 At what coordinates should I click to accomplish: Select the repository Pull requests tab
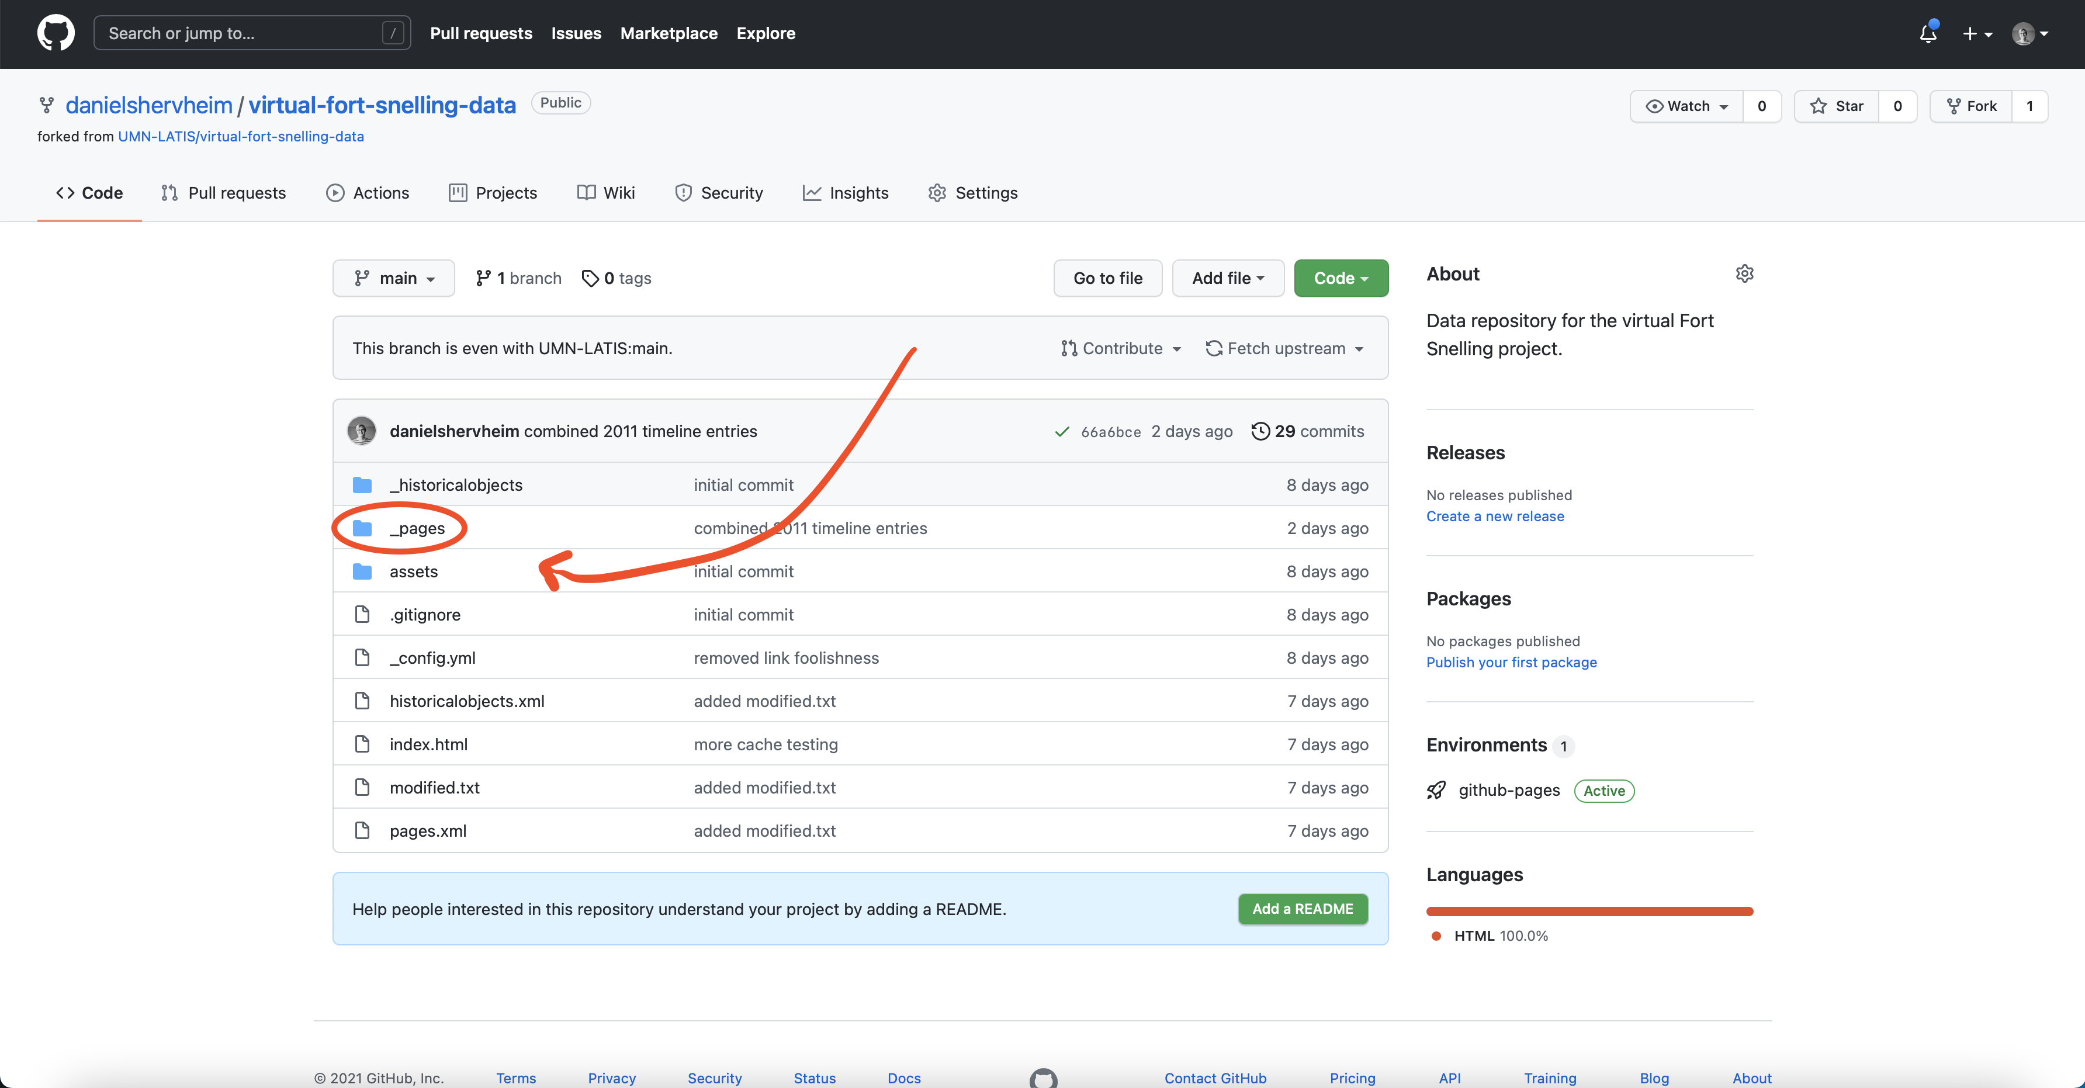pos(223,193)
